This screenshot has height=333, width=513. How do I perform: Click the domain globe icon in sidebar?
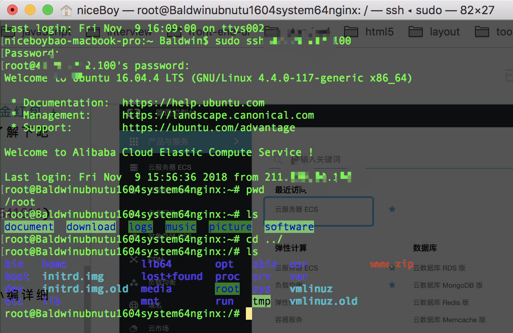[x=134, y=306]
